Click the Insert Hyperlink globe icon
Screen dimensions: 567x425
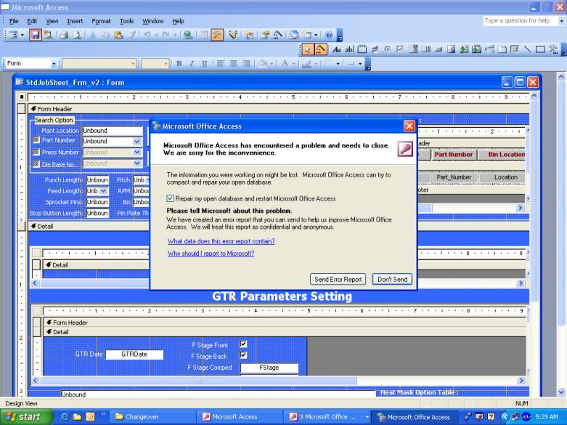[188, 35]
